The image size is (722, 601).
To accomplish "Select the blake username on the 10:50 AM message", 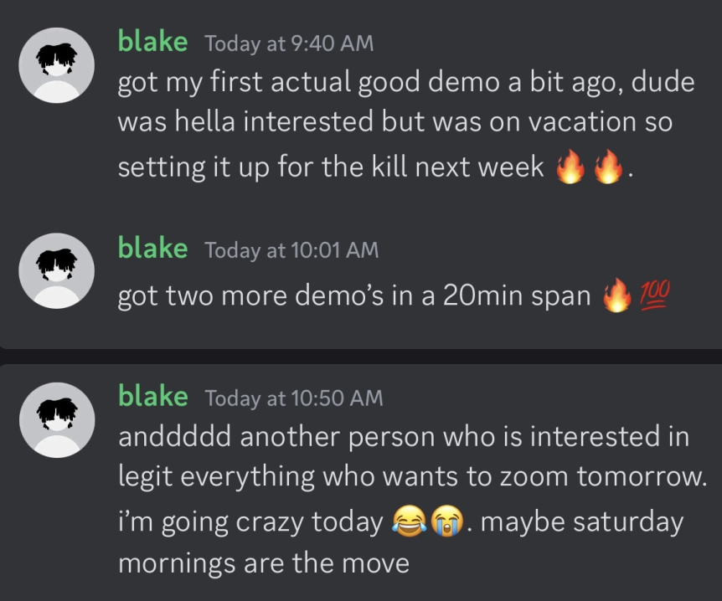I will (152, 395).
